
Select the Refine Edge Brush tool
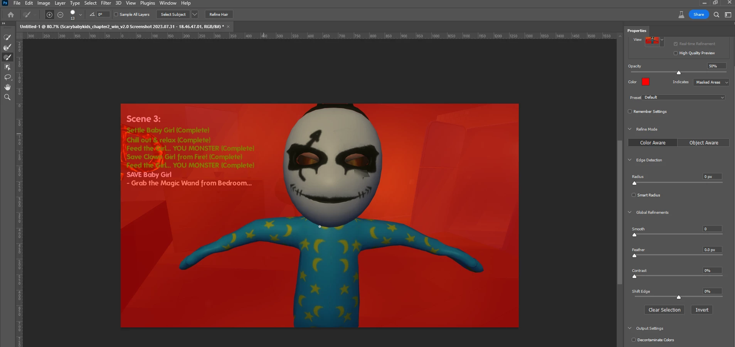point(7,47)
